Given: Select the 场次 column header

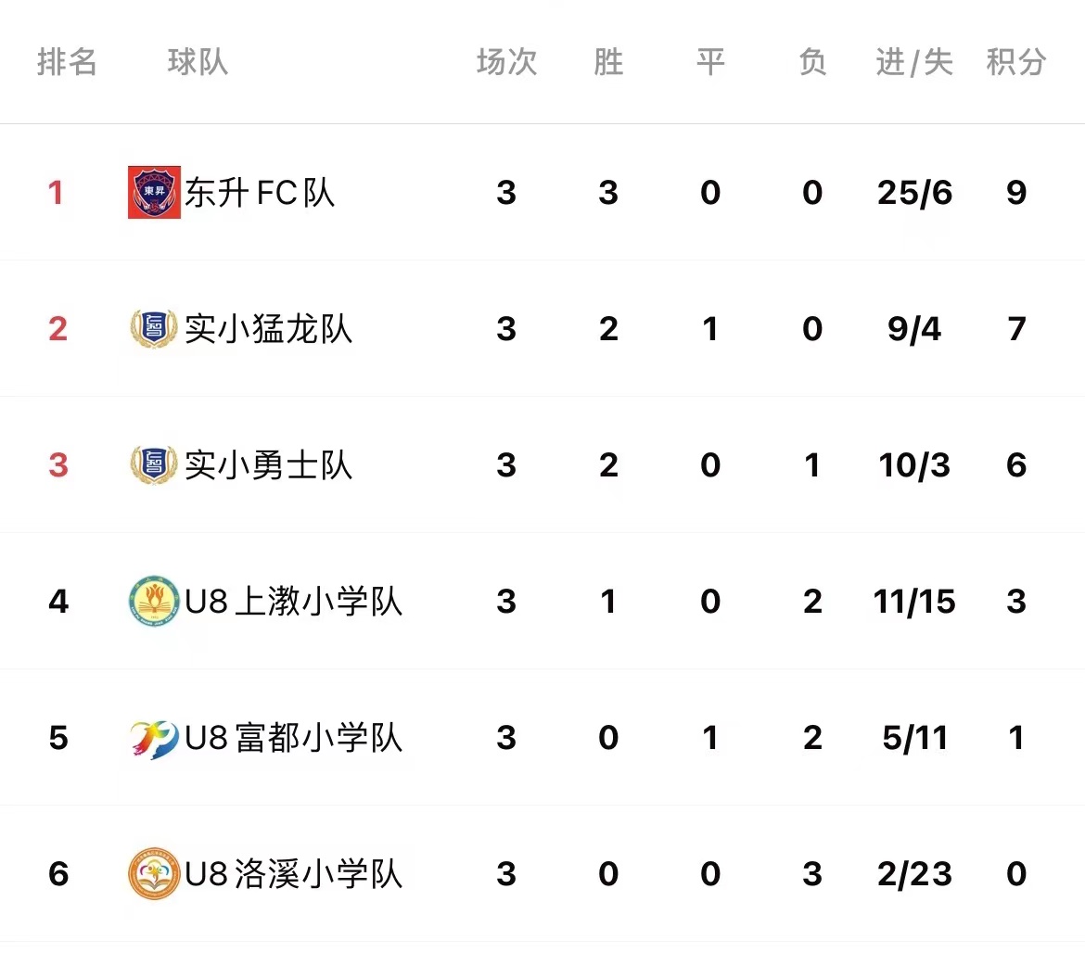Looking at the screenshot, I should point(506,62).
